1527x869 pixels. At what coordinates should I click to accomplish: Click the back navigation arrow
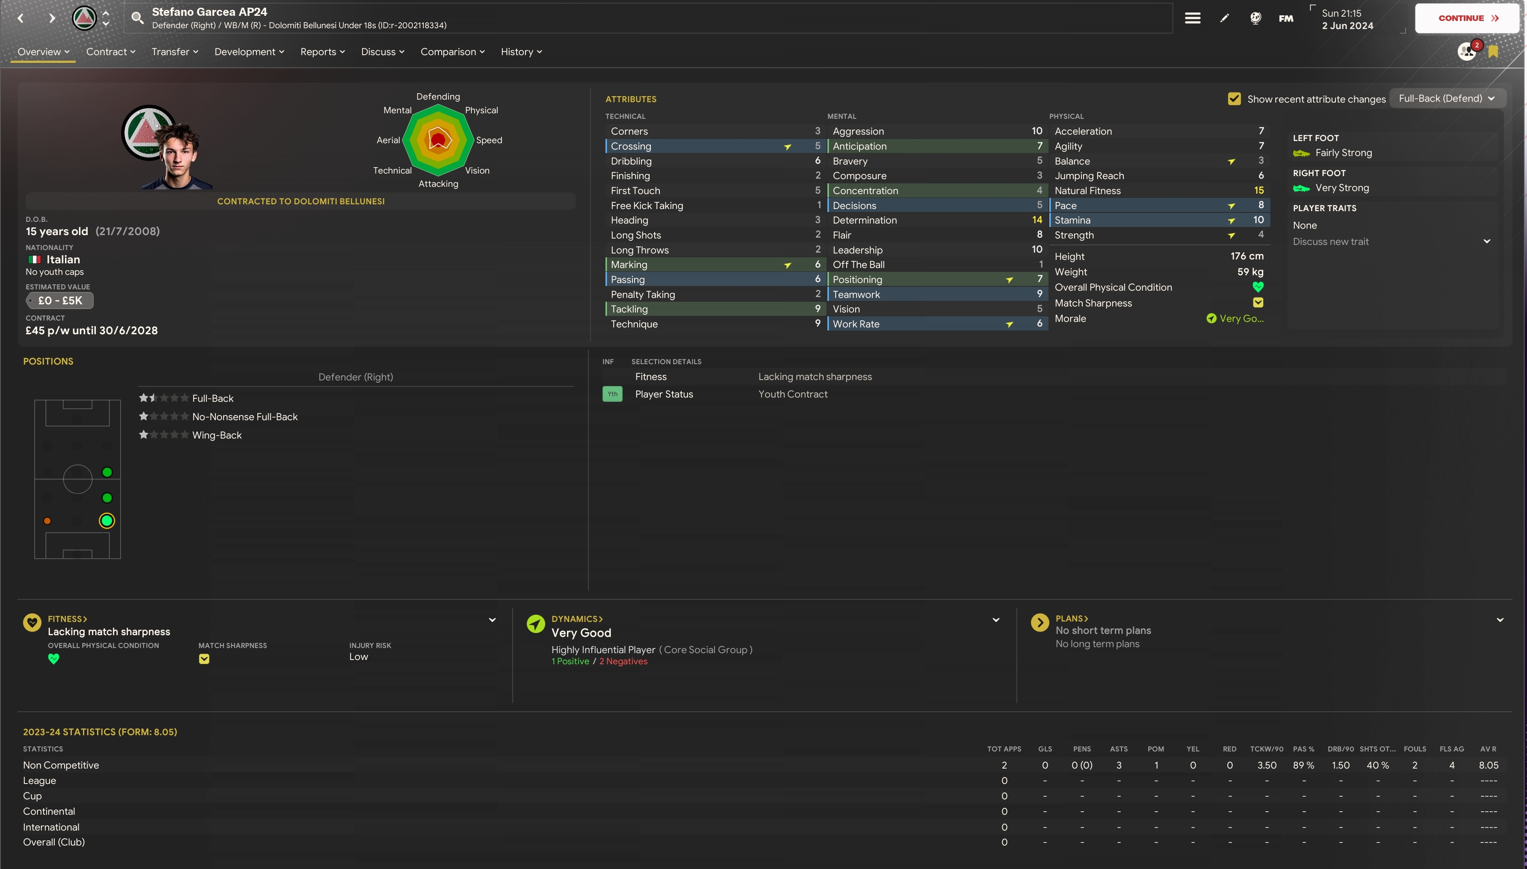point(21,18)
